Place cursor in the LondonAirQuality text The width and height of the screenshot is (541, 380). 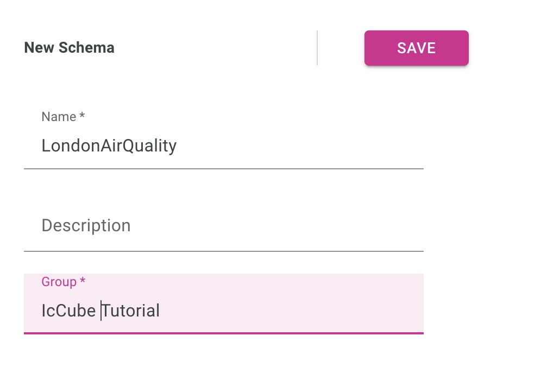coord(109,145)
